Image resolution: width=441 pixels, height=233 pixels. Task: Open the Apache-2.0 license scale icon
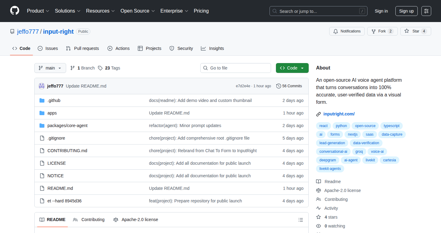(x=318, y=190)
